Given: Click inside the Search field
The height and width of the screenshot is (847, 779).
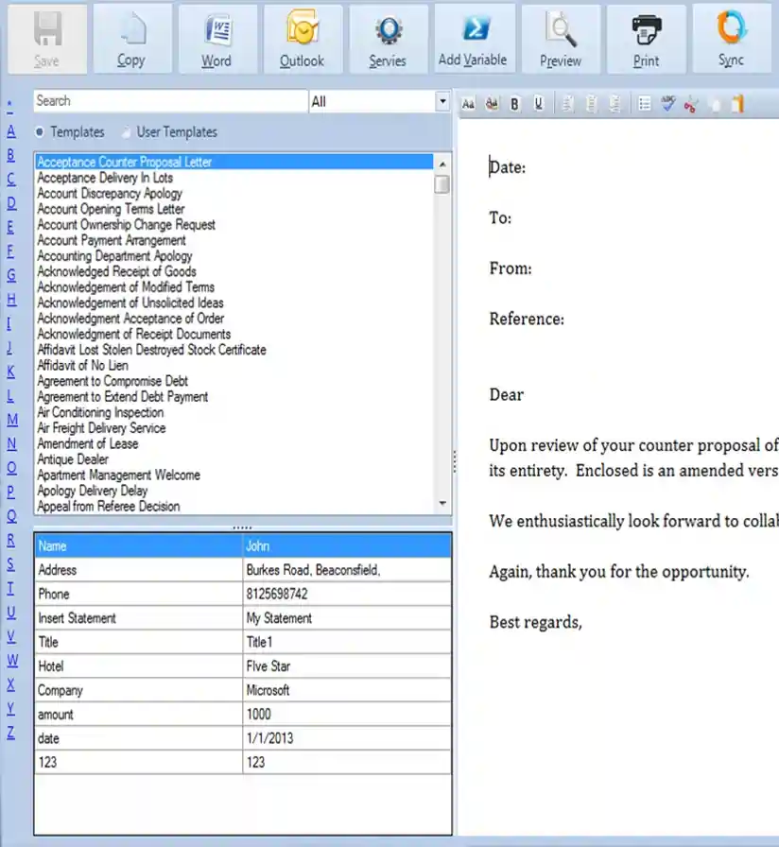Looking at the screenshot, I should (170, 101).
